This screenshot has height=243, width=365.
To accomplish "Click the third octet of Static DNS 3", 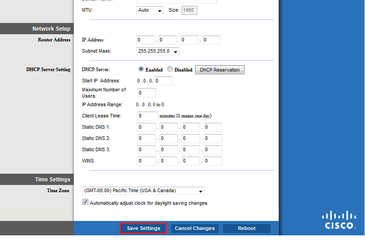I will coord(191,150).
